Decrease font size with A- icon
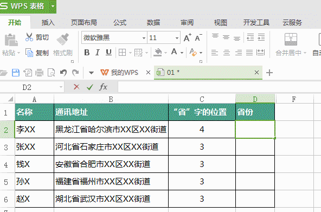This screenshot has height=212, width=321. point(198,37)
